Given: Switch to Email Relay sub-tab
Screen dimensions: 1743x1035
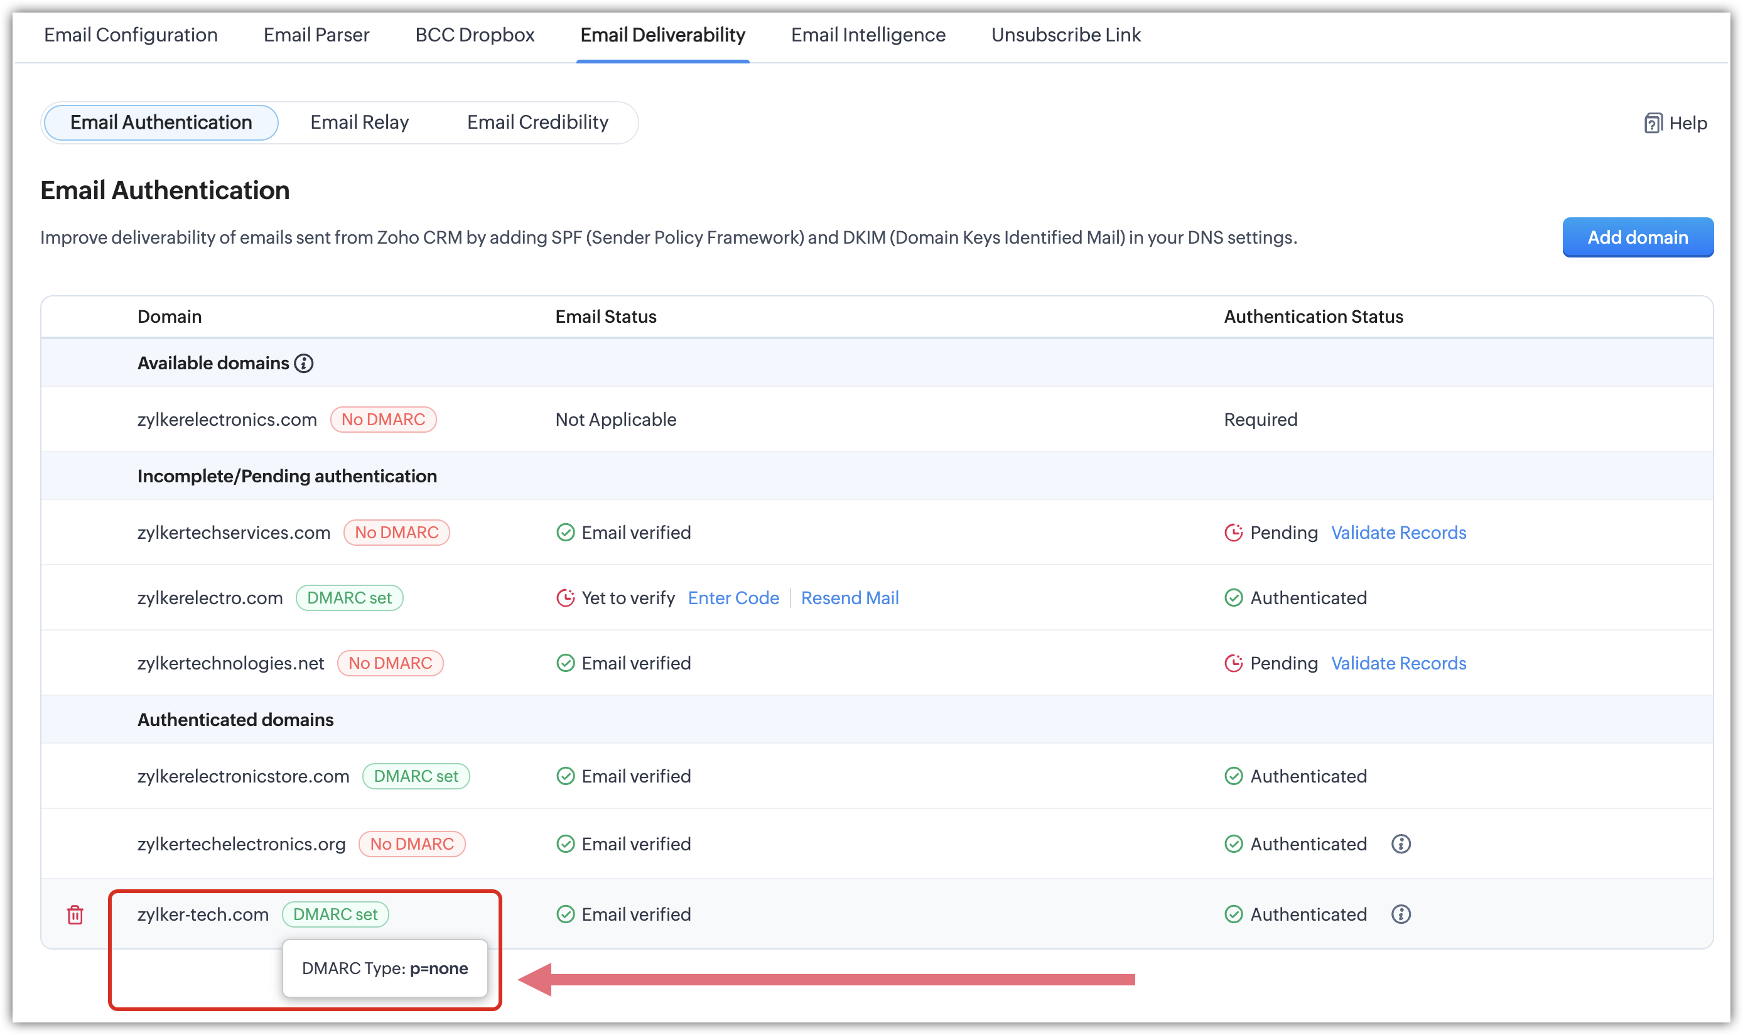Looking at the screenshot, I should click(x=359, y=122).
